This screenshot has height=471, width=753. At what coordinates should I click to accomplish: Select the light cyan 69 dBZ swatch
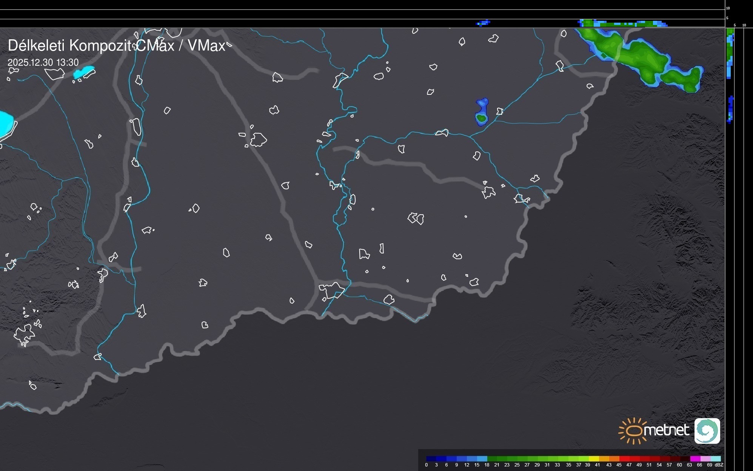pos(716,459)
